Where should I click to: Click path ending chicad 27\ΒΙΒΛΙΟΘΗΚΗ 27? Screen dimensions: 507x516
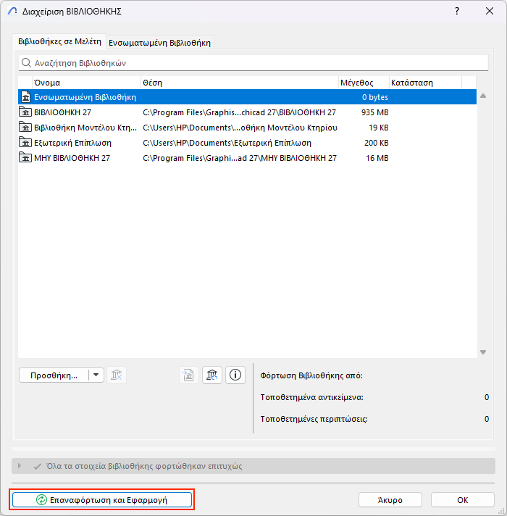[239, 112]
